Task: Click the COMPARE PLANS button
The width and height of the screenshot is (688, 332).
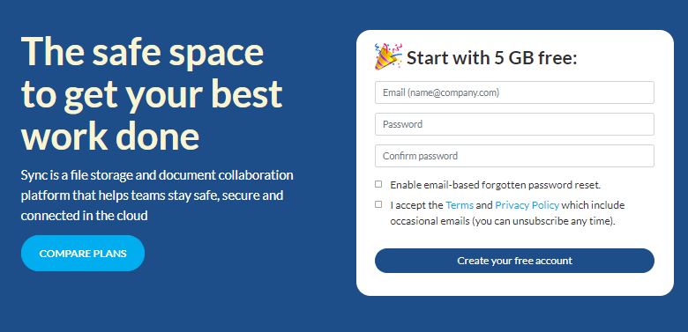Action: point(83,253)
